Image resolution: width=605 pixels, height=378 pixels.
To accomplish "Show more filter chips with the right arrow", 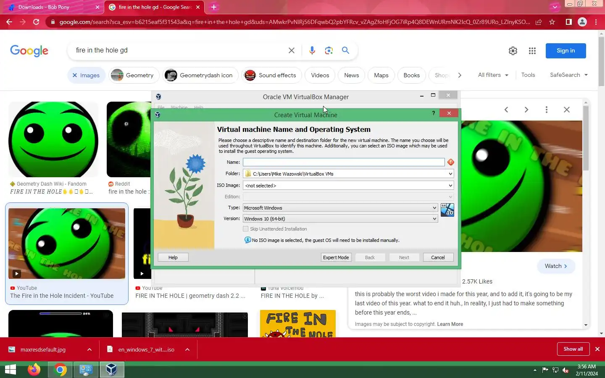I will (460, 75).
